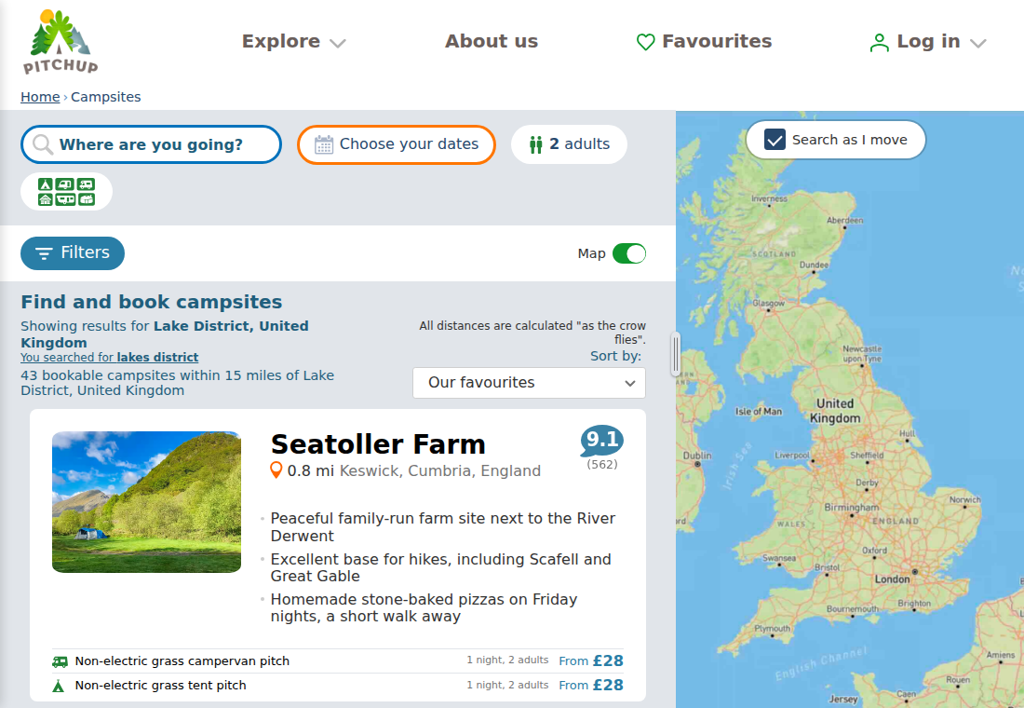Open the Filters button
The image size is (1024, 708).
(73, 253)
